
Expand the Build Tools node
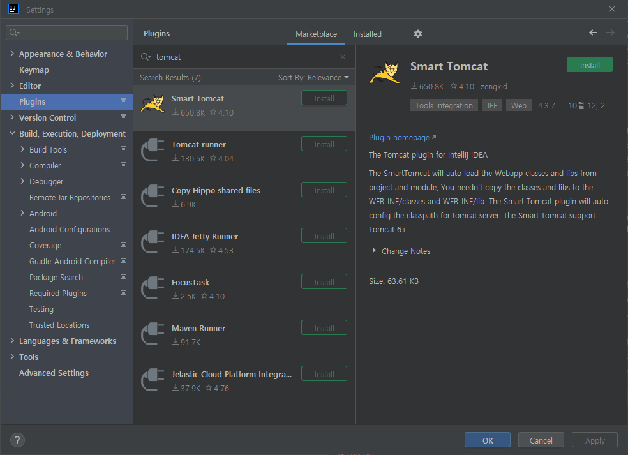click(x=22, y=149)
